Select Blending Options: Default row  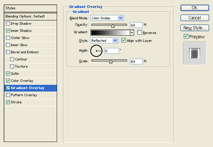click(30, 16)
